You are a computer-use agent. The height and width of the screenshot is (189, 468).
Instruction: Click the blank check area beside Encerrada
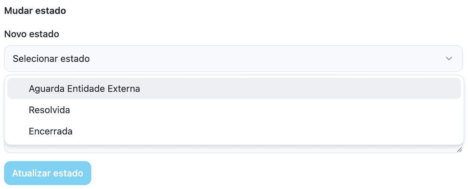(x=19, y=131)
